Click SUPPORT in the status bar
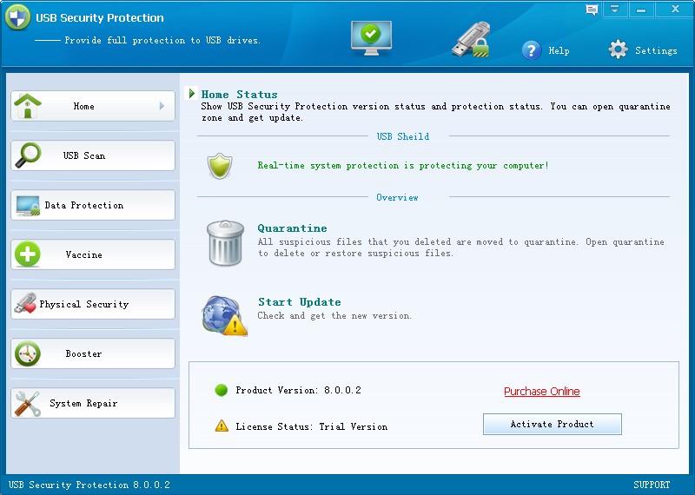 pyautogui.click(x=652, y=485)
